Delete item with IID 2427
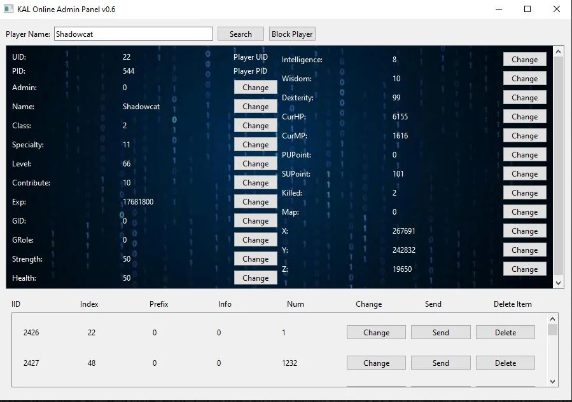 pyautogui.click(x=505, y=363)
